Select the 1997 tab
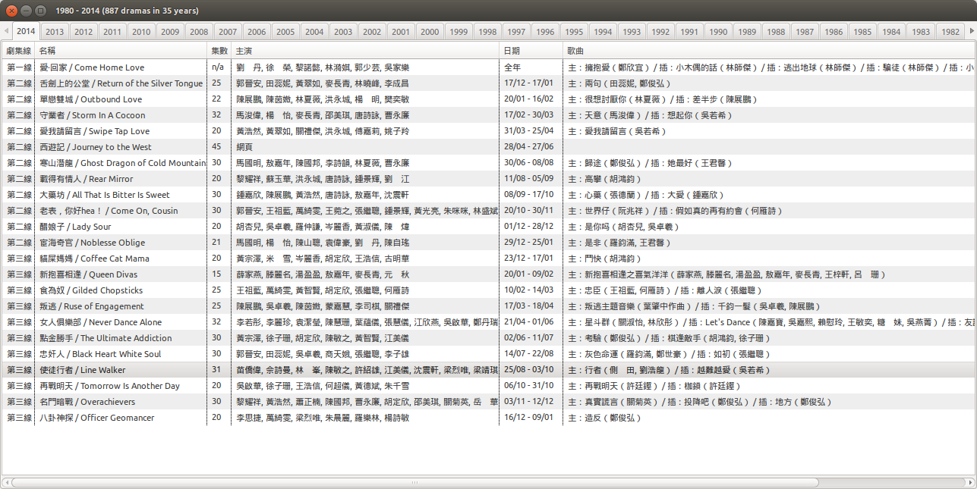 pos(516,32)
